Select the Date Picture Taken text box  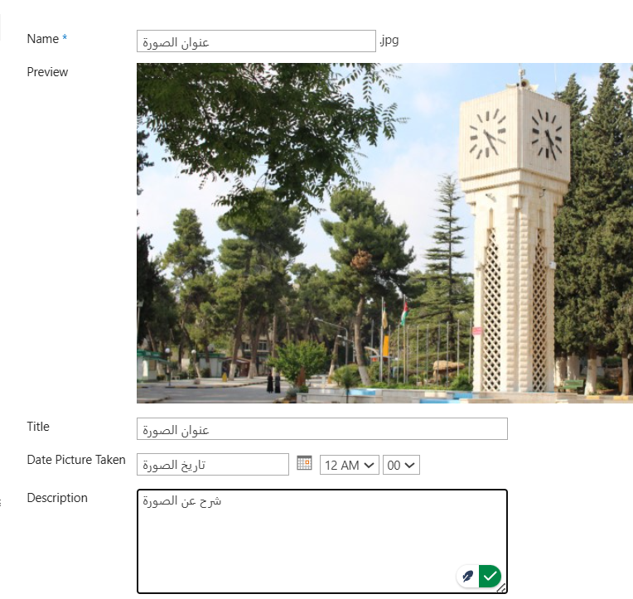click(x=212, y=465)
